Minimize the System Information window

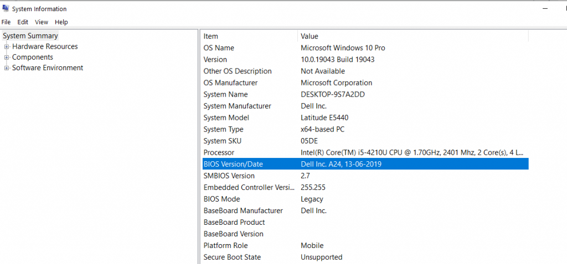545,9
